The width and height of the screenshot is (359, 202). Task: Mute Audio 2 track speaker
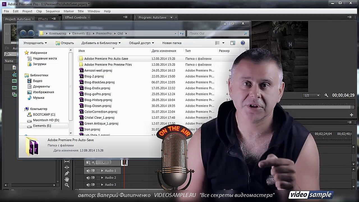click(88, 178)
